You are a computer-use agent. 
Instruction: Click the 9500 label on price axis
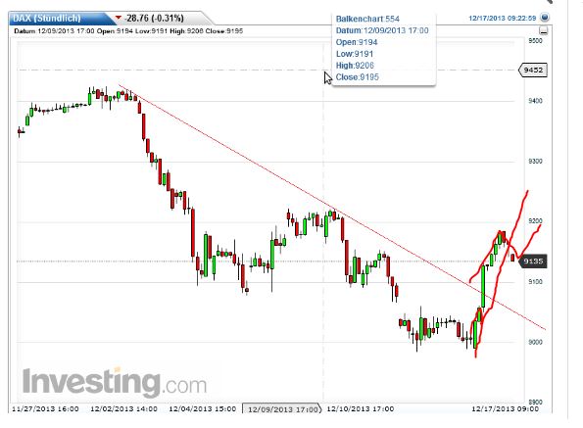[x=535, y=40]
